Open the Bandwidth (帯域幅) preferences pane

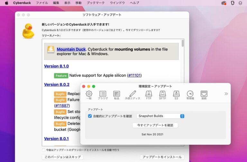point(190,95)
